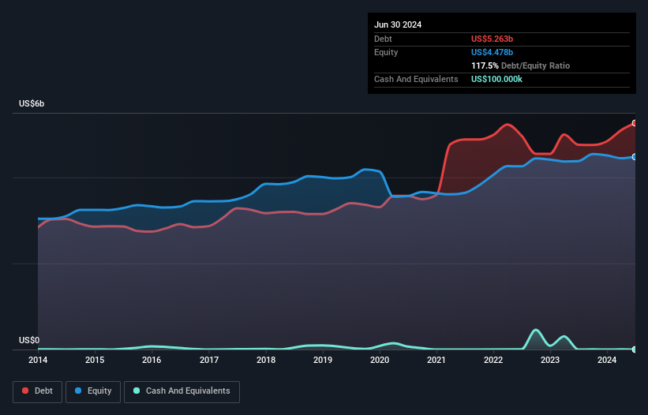
Task: Click the 2020 x-axis label
Action: [x=380, y=360]
